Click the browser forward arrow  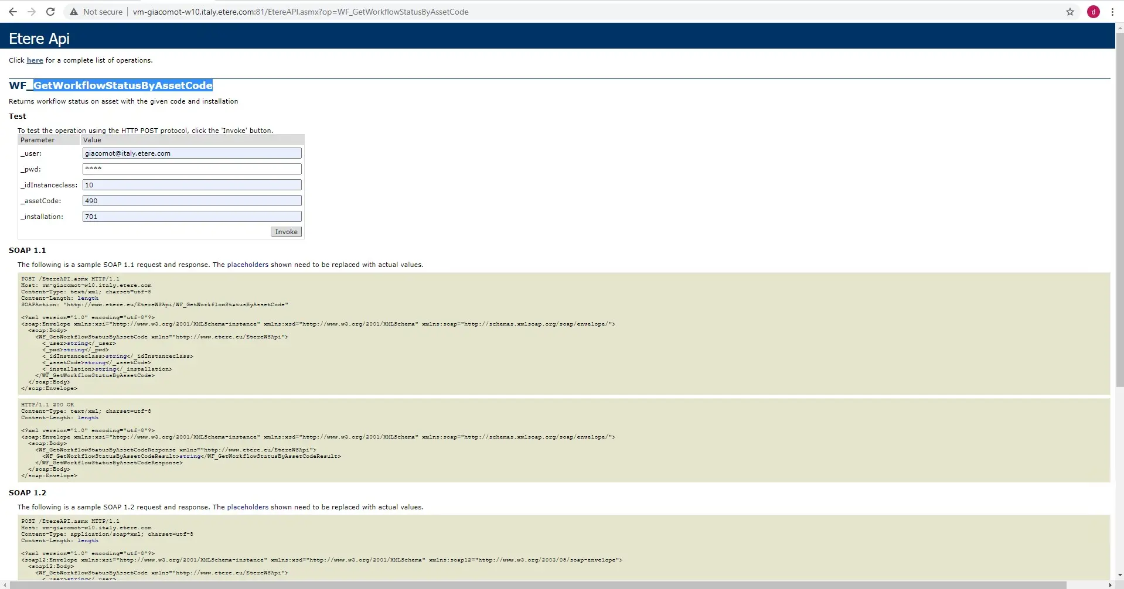point(32,12)
